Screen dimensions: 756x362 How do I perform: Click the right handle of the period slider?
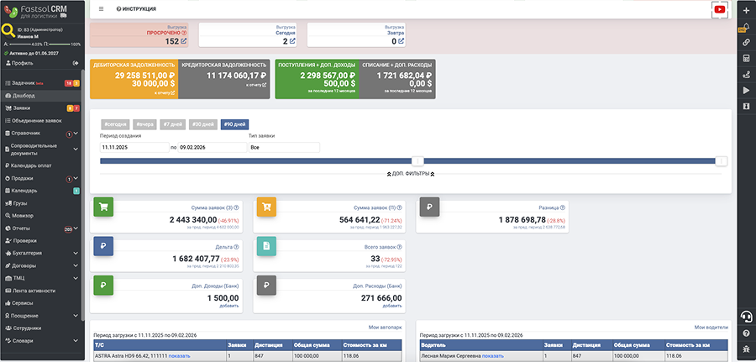click(x=721, y=161)
